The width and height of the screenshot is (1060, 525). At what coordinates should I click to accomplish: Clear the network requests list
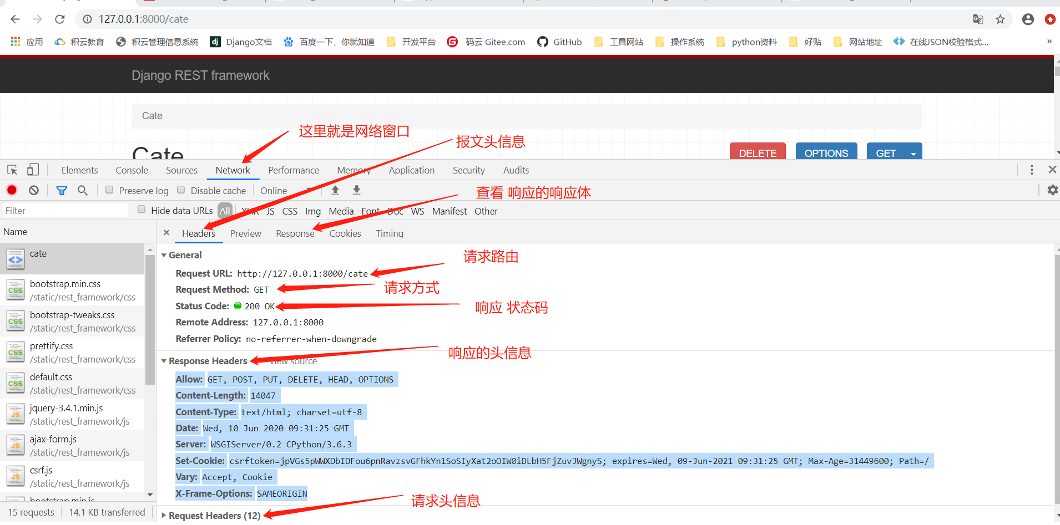(33, 190)
